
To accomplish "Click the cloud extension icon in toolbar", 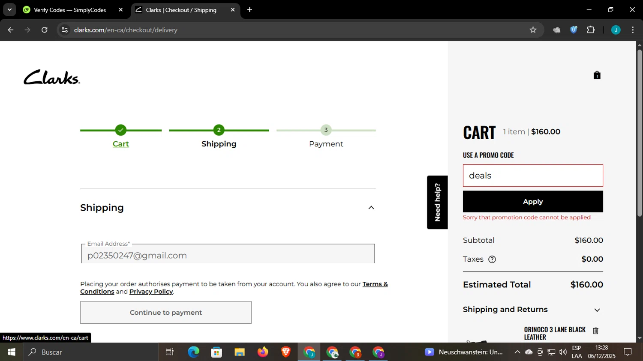I will click(556, 30).
